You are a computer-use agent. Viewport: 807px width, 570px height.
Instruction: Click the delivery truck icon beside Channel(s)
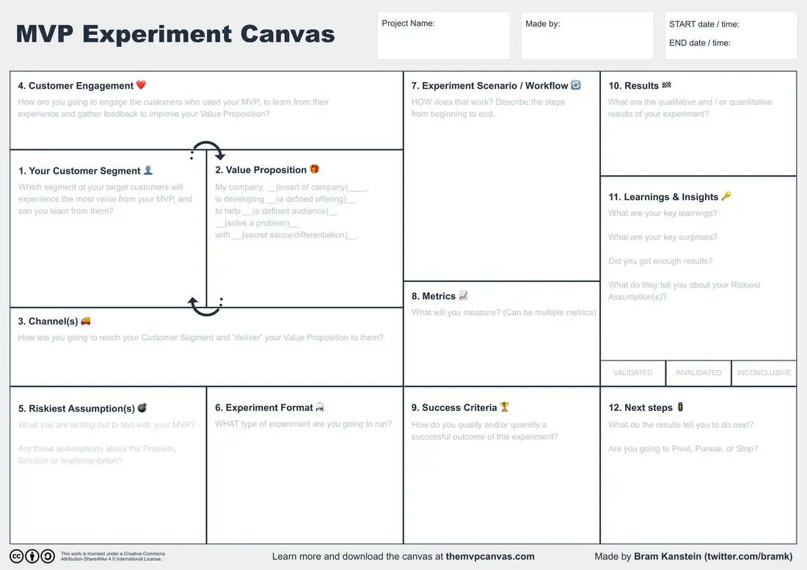pos(86,321)
